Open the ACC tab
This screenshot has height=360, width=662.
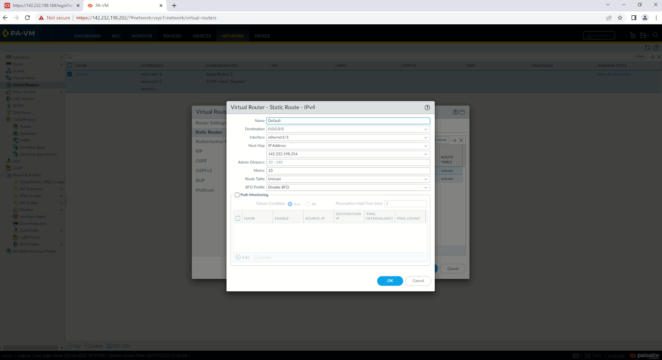116,36
